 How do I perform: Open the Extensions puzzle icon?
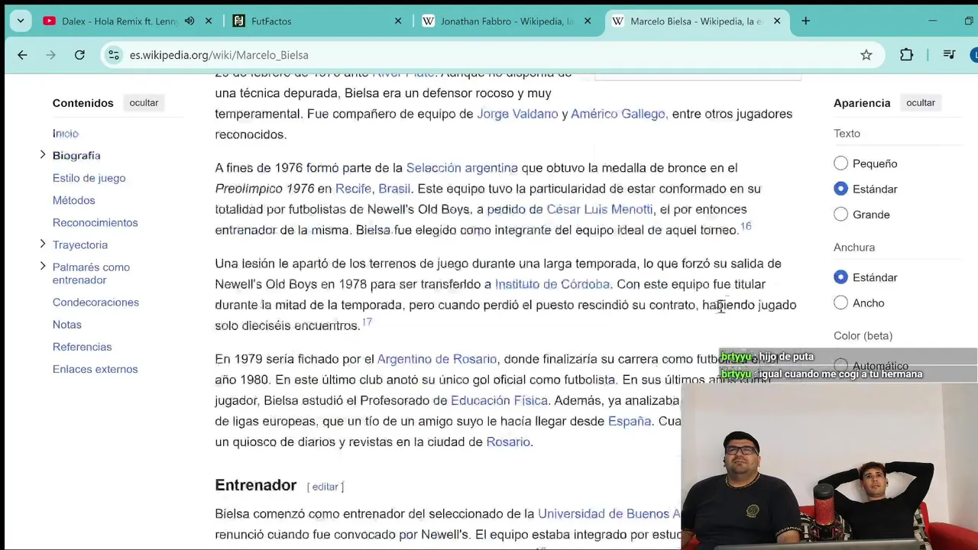(x=906, y=55)
